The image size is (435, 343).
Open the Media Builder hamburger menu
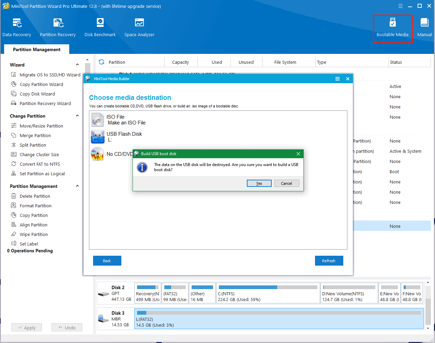click(337, 79)
